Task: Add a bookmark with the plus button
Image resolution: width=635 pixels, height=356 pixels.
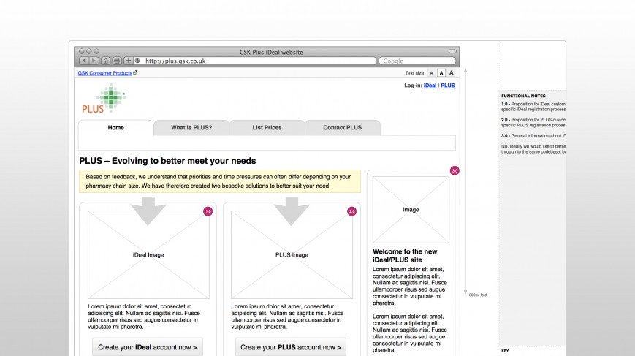Action: 129,61
